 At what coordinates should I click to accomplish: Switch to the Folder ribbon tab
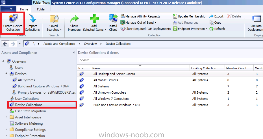tap(41, 9)
